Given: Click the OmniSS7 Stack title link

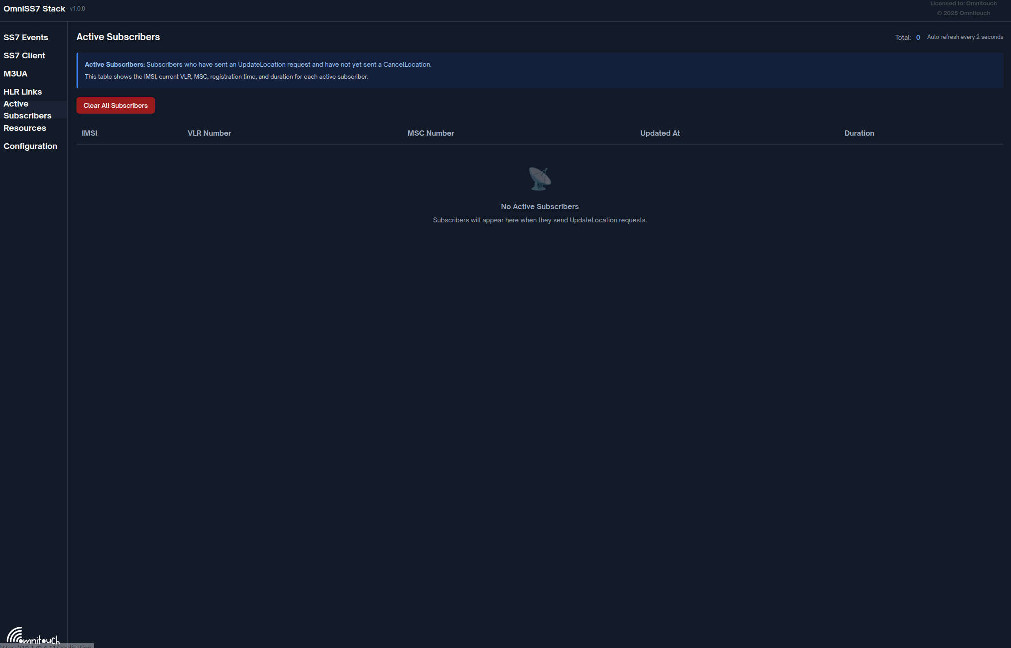Looking at the screenshot, I should [x=34, y=9].
